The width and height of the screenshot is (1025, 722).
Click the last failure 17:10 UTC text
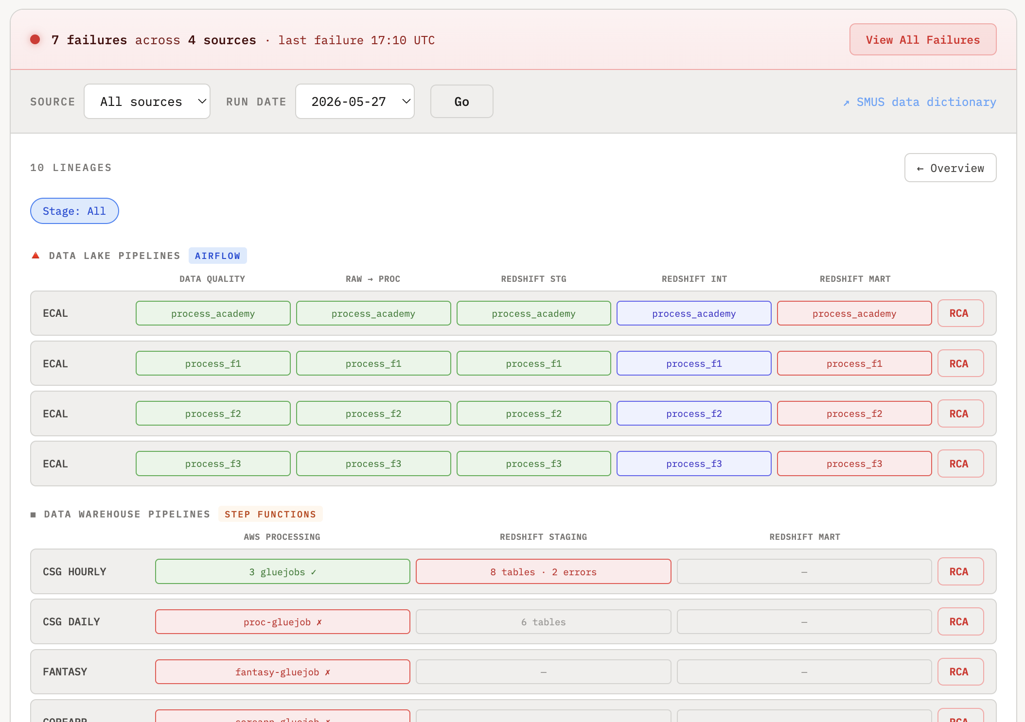pos(356,40)
